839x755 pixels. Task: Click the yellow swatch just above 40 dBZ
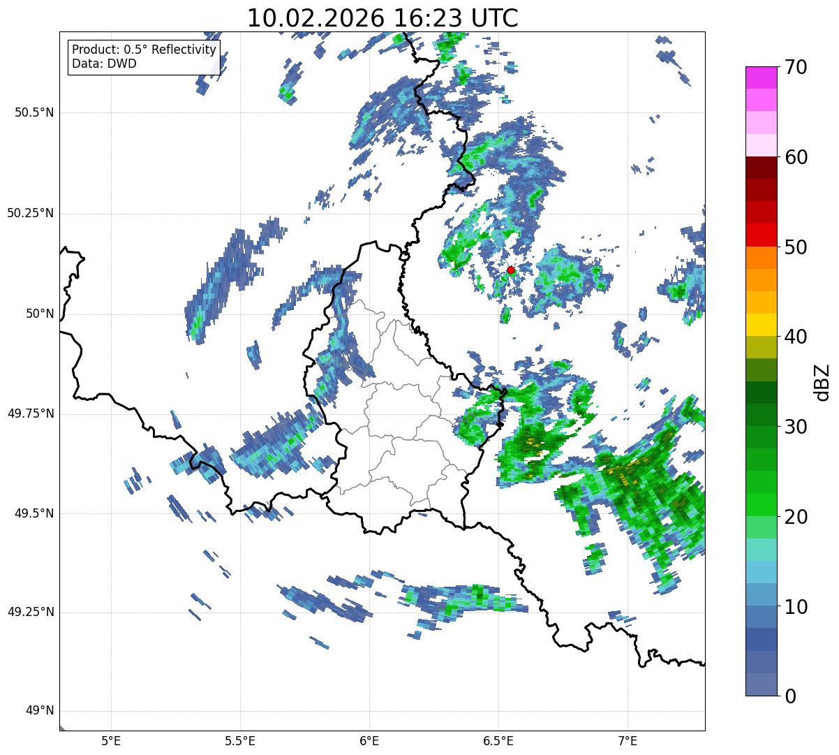tap(761, 325)
